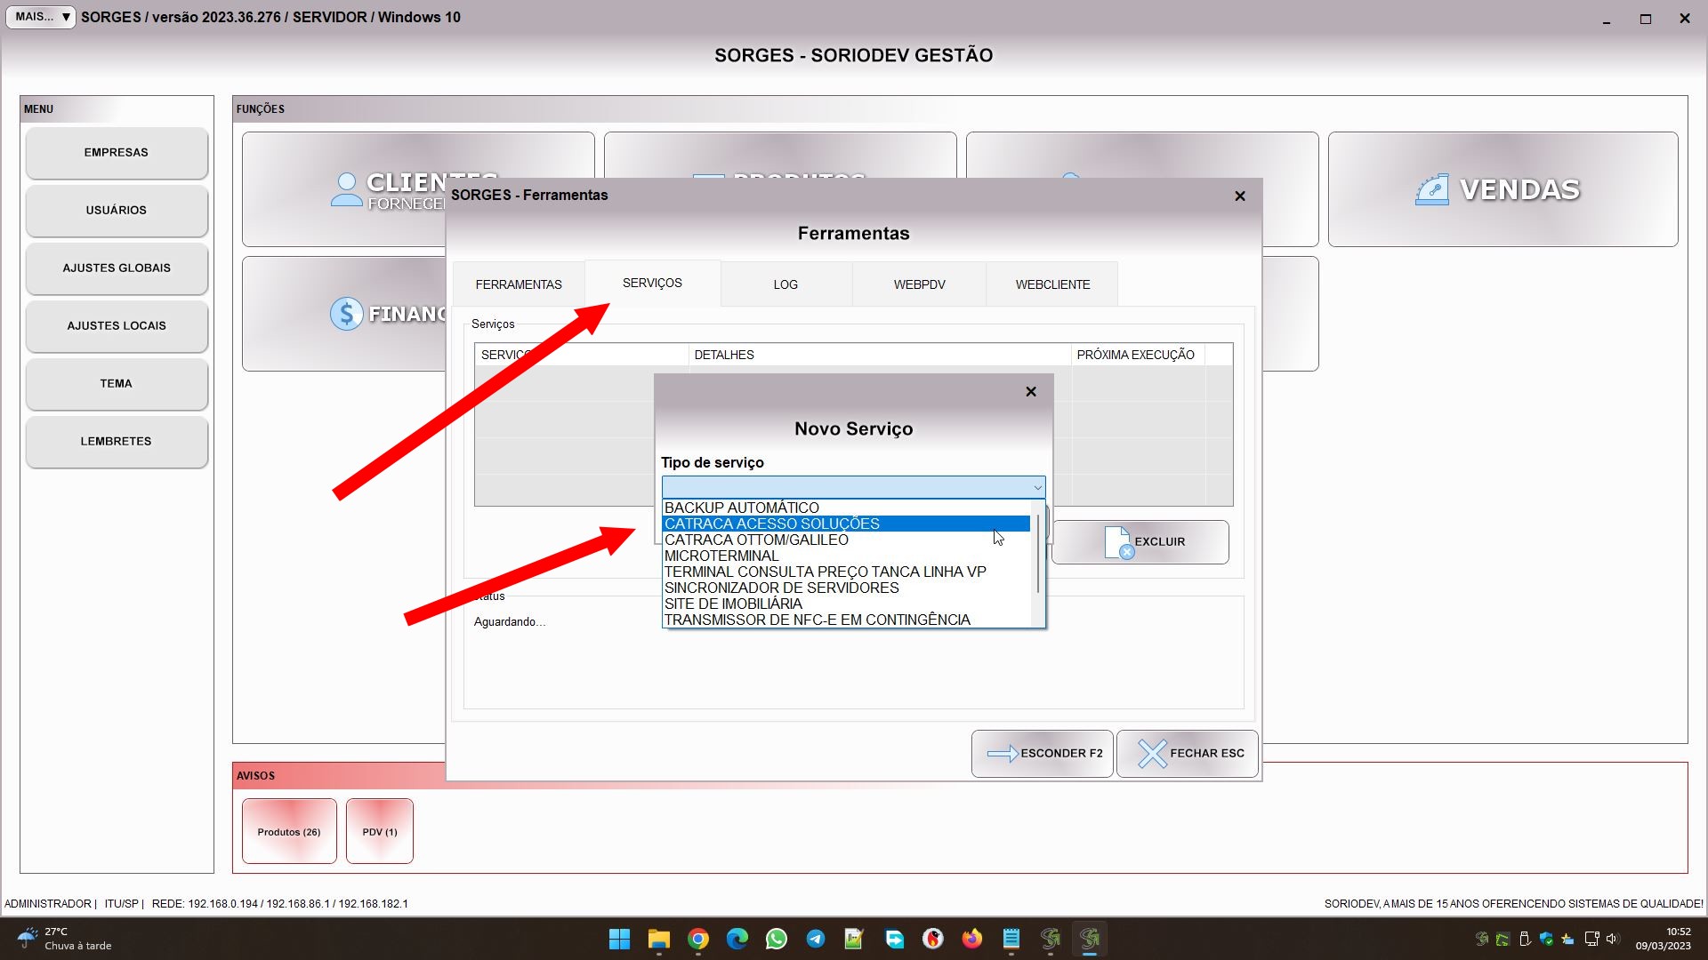Open the WEBCLIENTE tab

1052,284
